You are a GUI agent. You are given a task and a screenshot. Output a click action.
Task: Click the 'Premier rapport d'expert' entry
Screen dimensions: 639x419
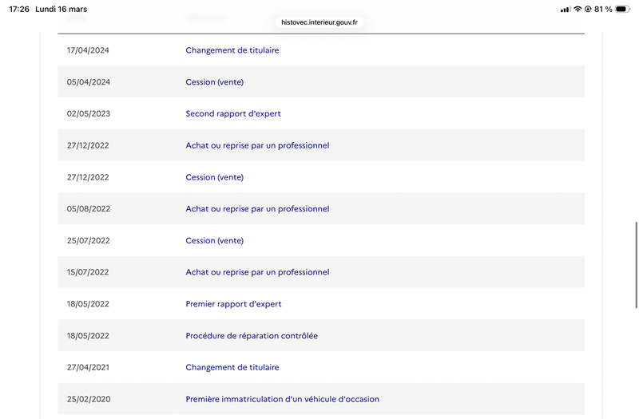coord(233,304)
